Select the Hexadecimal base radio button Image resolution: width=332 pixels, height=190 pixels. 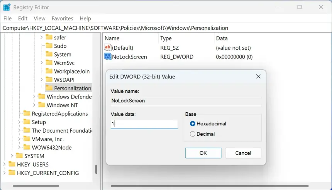[x=193, y=123]
